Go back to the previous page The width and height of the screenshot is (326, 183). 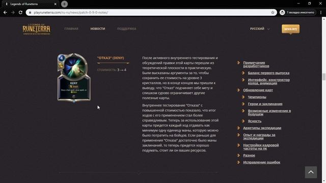(5, 12)
